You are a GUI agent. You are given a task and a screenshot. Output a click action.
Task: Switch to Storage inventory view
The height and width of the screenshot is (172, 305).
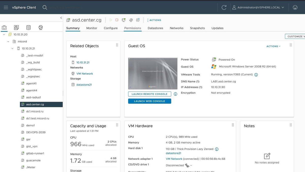pyautogui.click(x=28, y=27)
